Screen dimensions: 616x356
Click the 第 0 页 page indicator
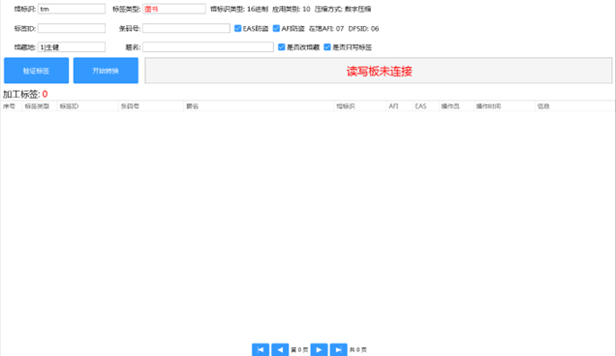pos(299,350)
